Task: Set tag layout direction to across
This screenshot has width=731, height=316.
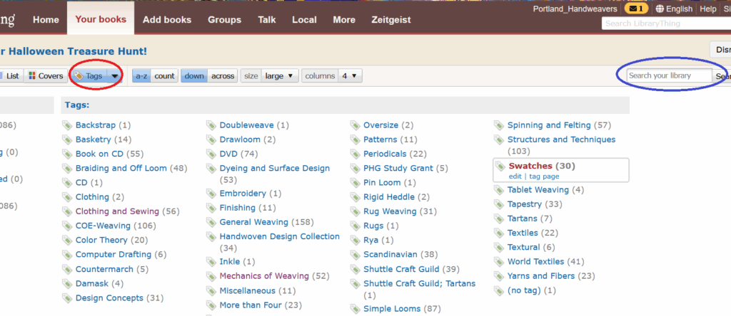Action: (x=223, y=76)
